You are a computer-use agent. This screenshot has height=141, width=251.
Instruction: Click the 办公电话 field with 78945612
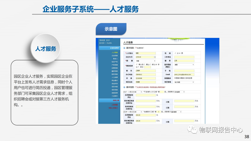[x=146, y=75]
